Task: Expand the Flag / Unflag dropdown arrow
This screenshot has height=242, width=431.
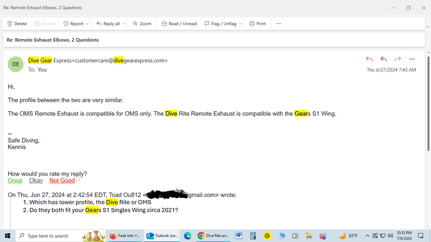Action: click(240, 24)
